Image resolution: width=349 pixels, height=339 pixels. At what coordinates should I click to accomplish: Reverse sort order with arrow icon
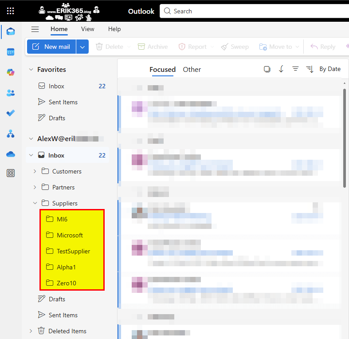(281, 69)
